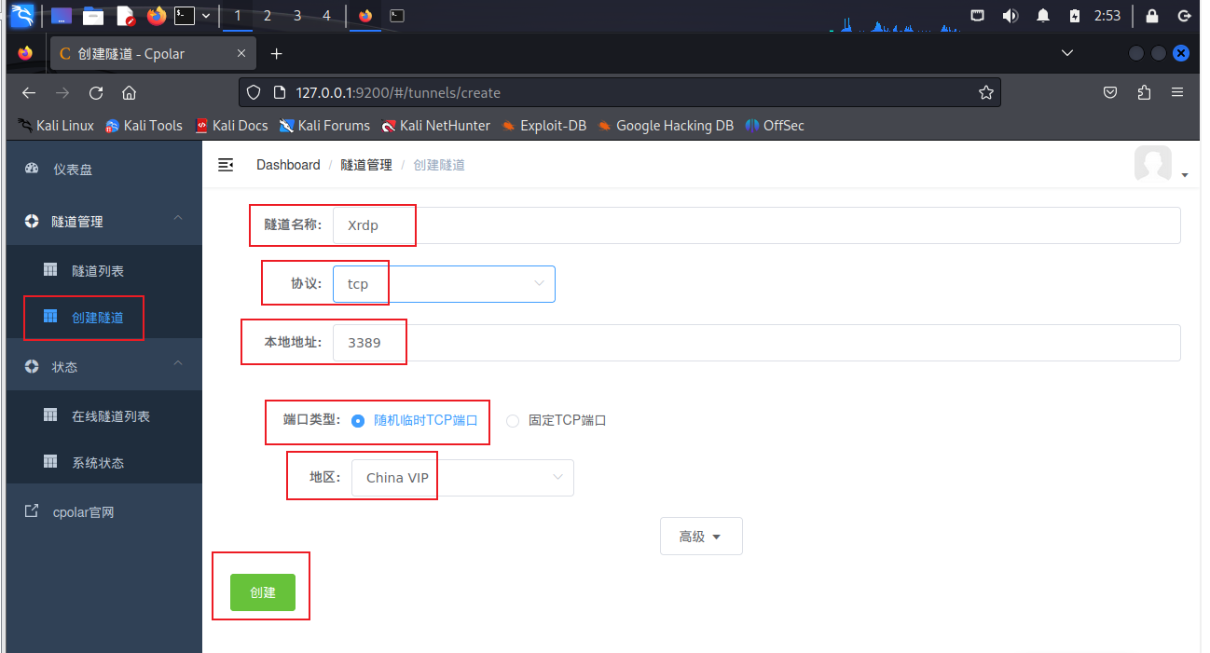Open the Google Hacking DB bookmark
This screenshot has height=653, width=1210.
[666, 126]
